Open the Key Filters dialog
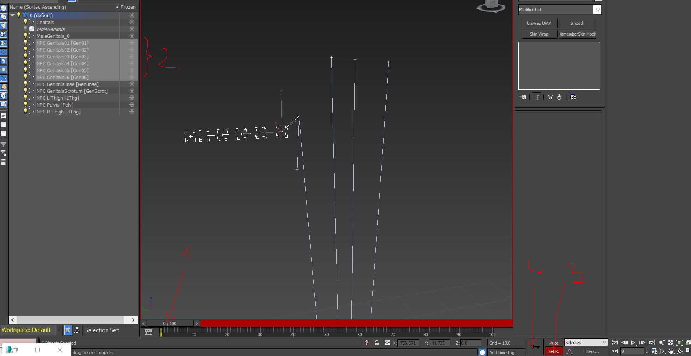Viewport: 691px width, 356px height. [591, 351]
